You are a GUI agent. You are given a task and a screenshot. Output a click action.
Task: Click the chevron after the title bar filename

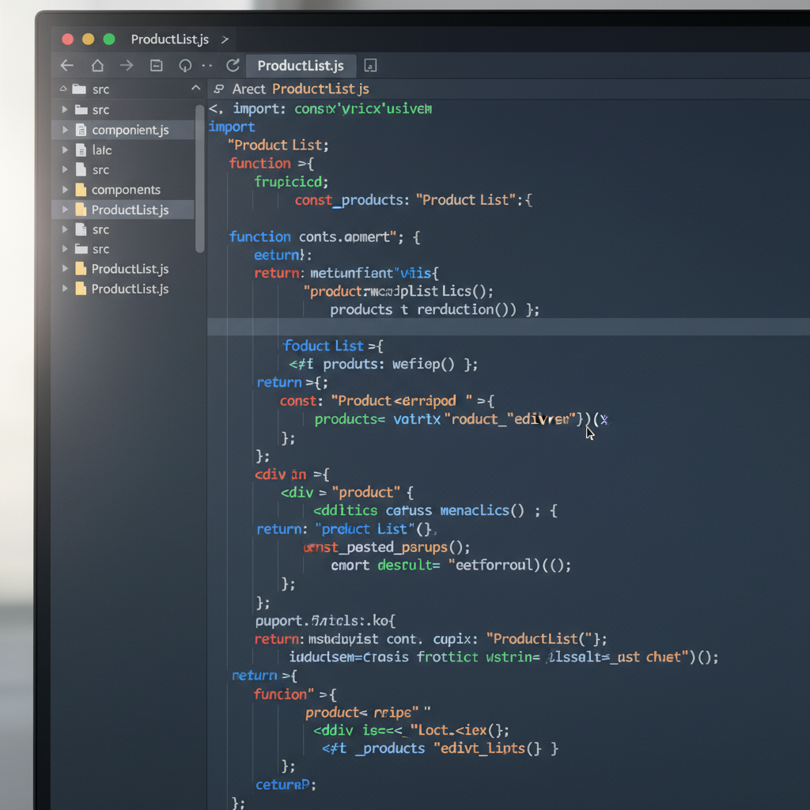(225, 39)
